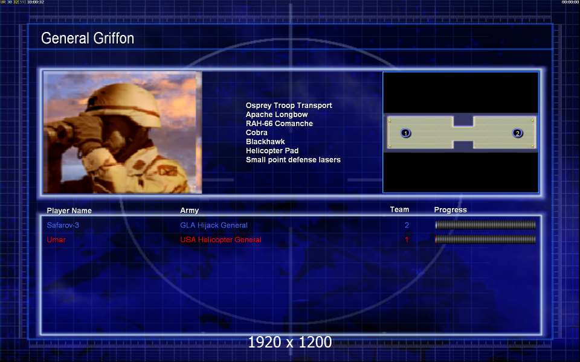Image resolution: width=580 pixels, height=362 pixels.
Task: Click the General Griffon title
Action: (87, 38)
